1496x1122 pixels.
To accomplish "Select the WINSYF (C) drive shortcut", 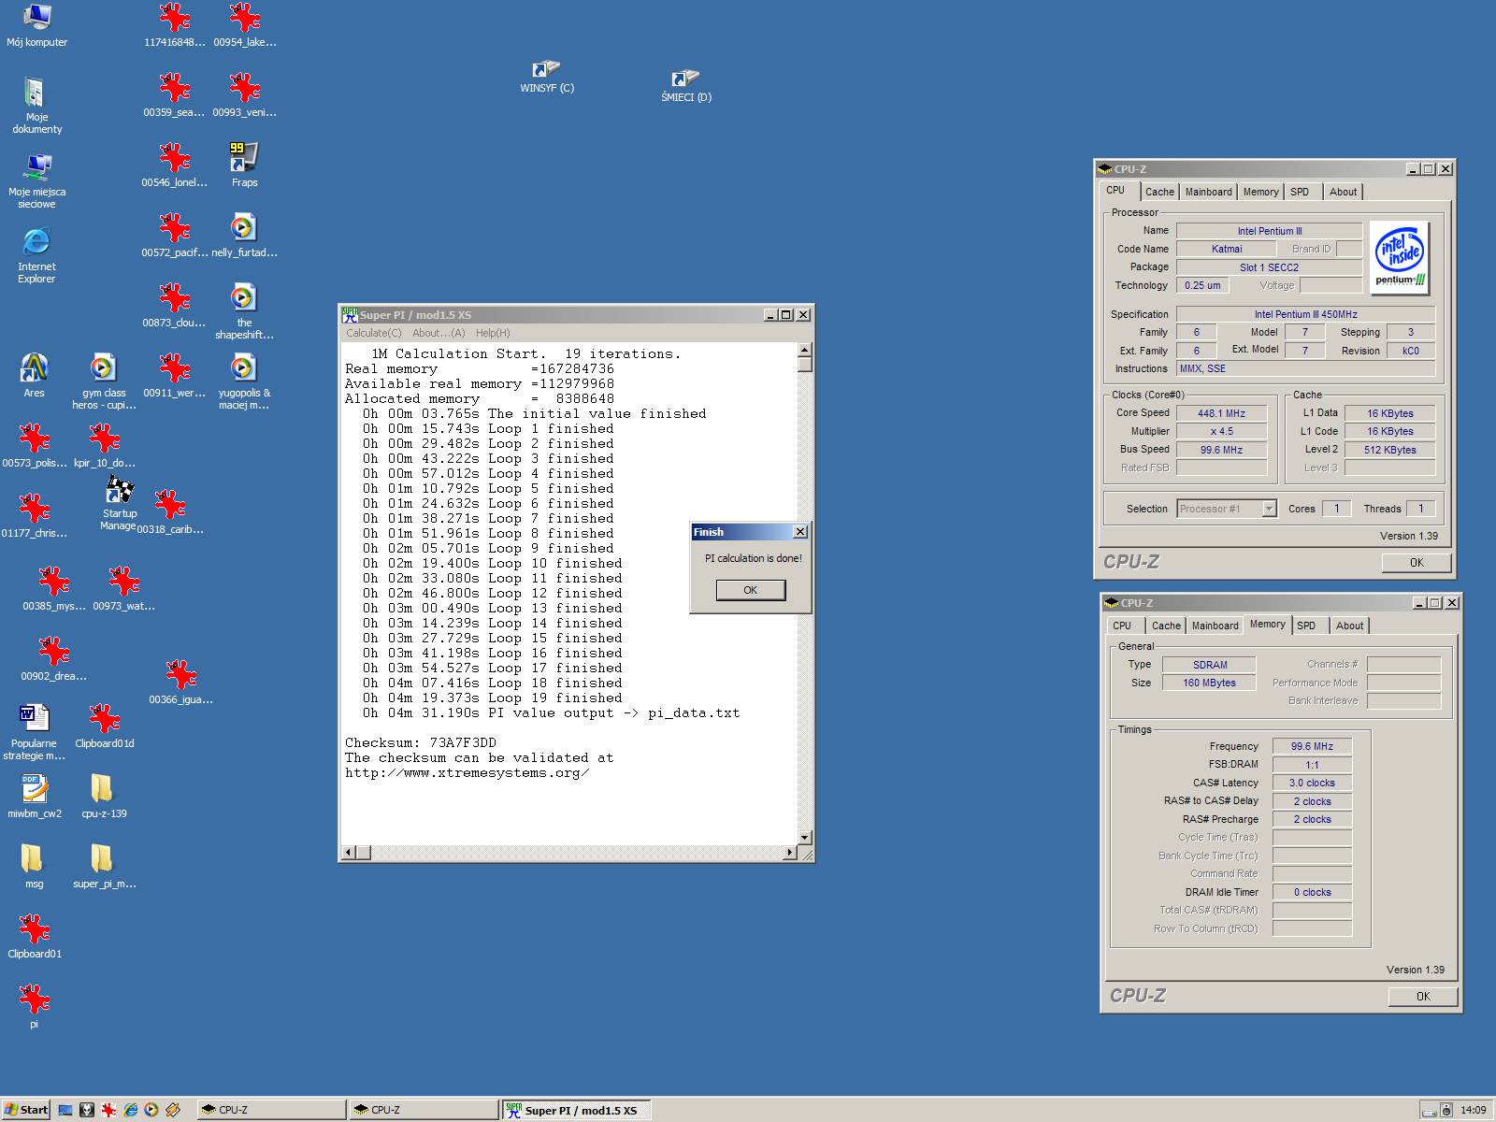I will tap(547, 77).
